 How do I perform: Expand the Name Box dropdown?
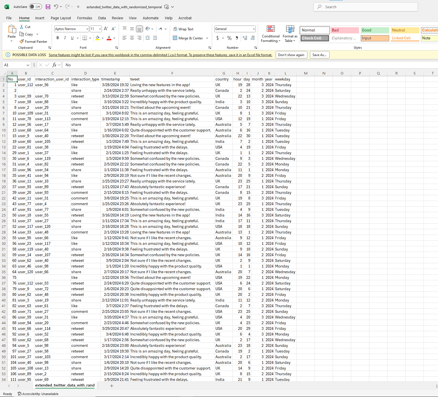tap(28, 65)
